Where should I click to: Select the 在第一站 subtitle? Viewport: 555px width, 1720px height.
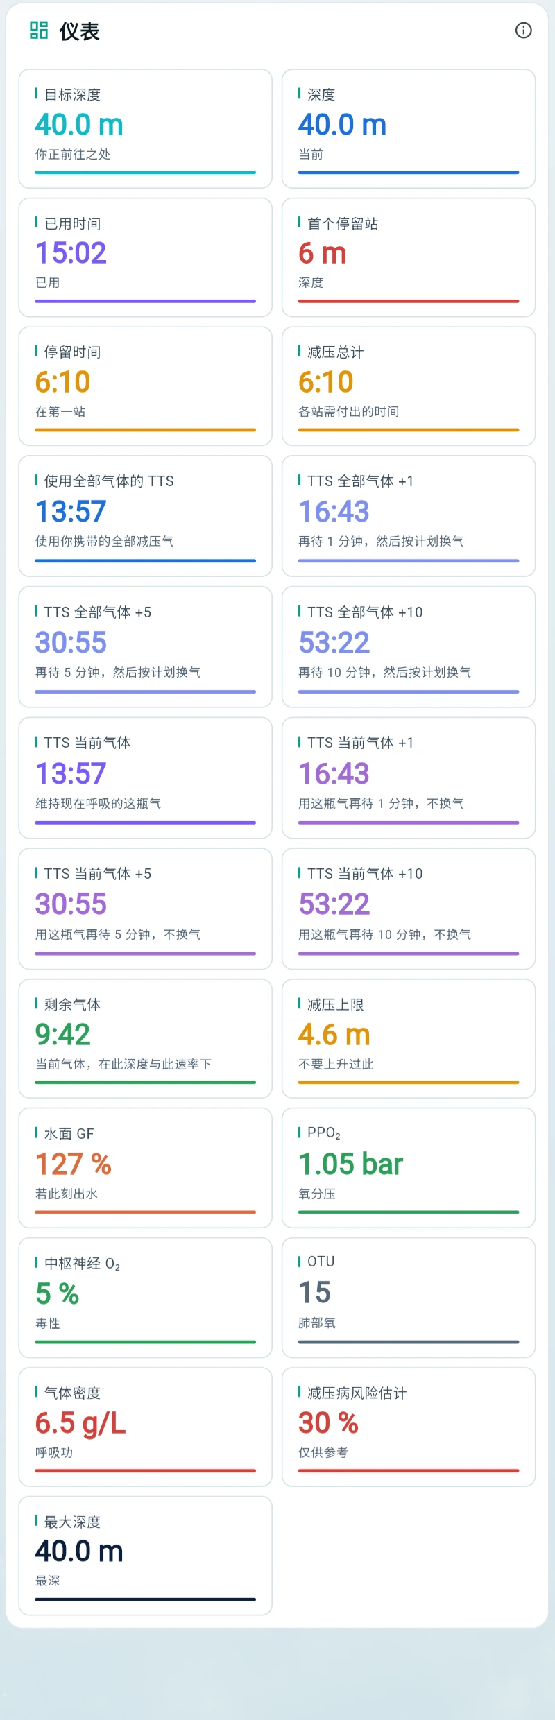(60, 411)
